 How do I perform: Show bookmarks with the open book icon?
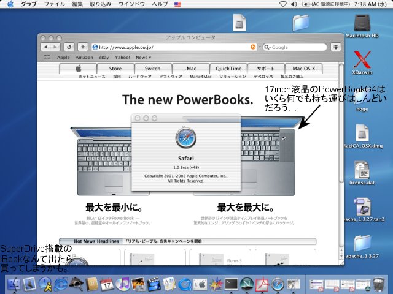coord(47,58)
